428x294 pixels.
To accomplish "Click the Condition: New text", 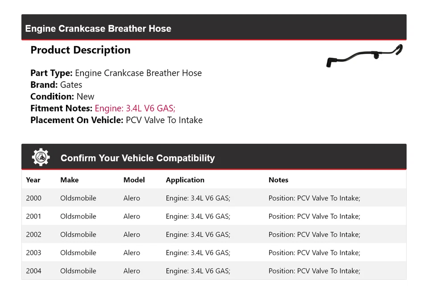I will [x=62, y=96].
